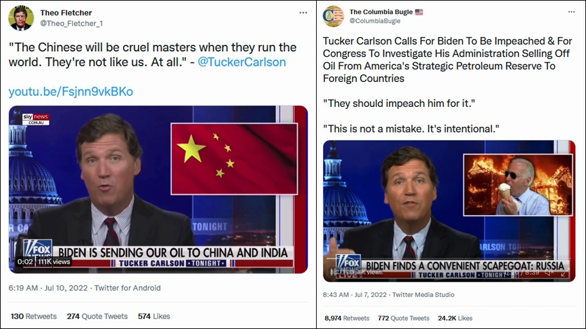This screenshot has height=329, width=586.
Task: Open The Columbia Bugle profile avatar
Action: tap(333, 16)
